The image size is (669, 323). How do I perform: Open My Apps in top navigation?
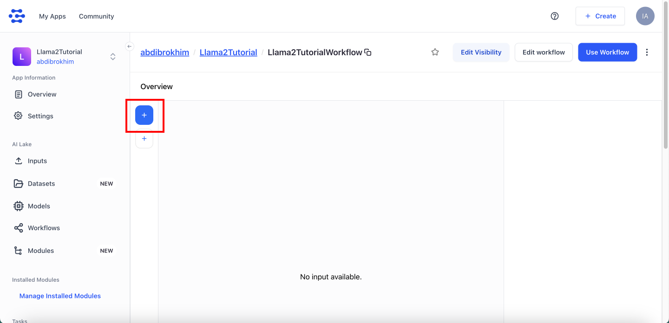[52, 16]
